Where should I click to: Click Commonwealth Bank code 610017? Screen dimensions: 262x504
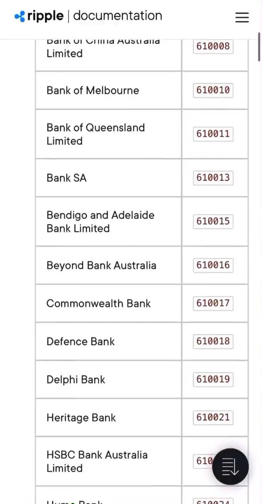[x=213, y=303]
